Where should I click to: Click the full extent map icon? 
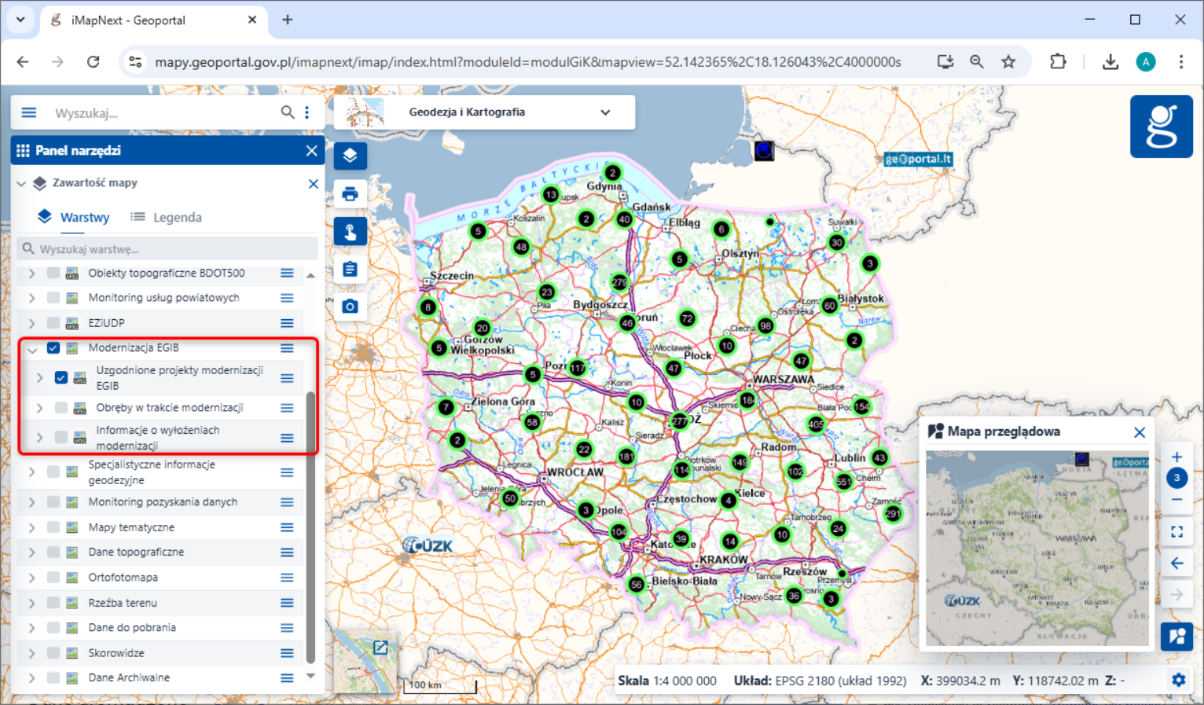(1176, 532)
